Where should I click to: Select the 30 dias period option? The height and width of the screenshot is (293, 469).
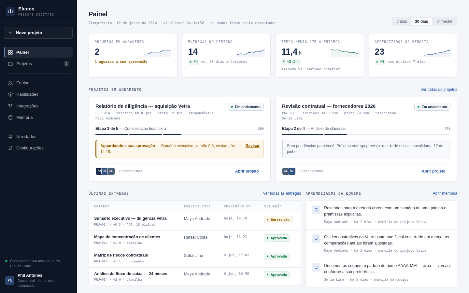(421, 21)
